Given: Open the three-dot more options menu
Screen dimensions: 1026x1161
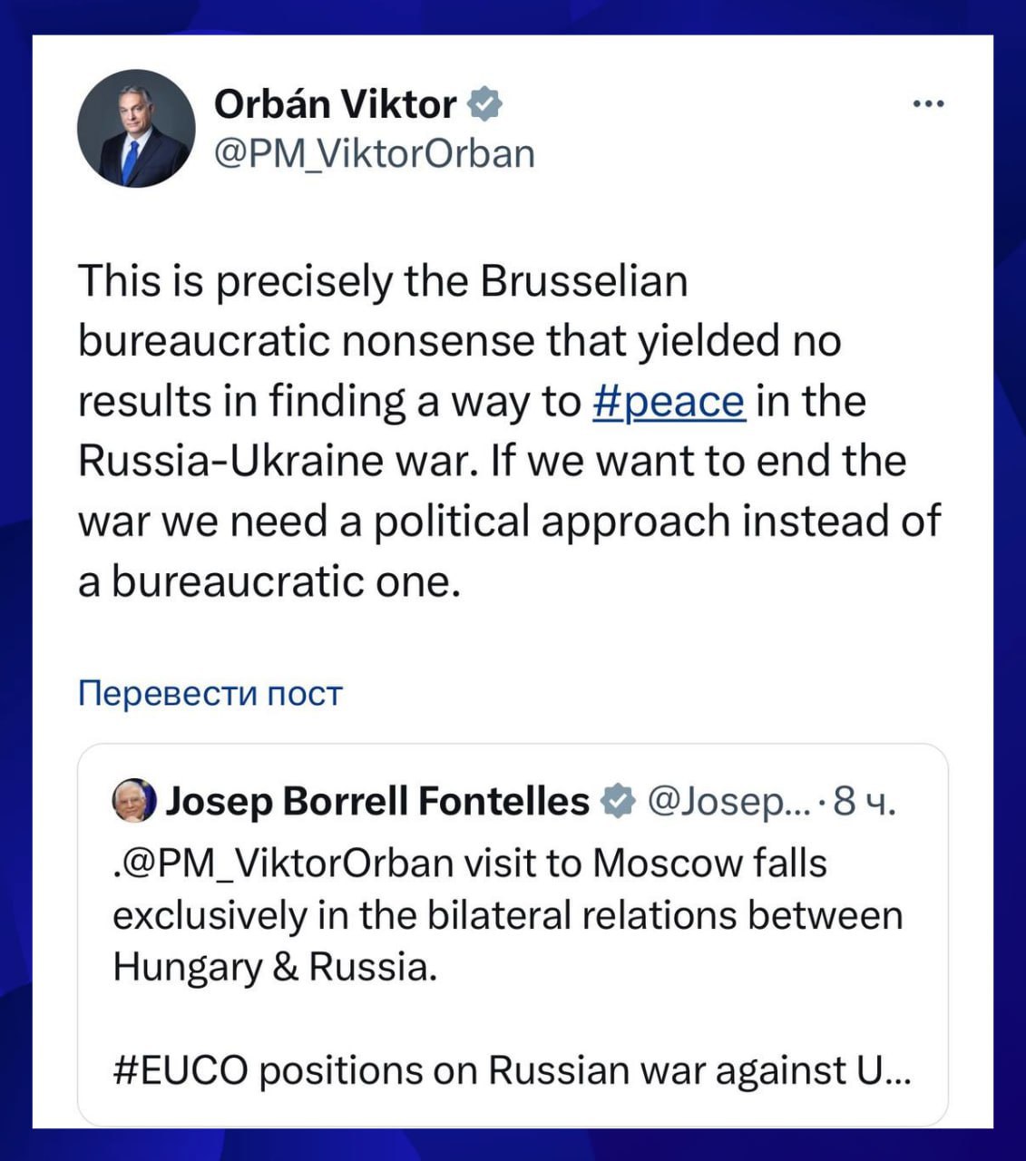Looking at the screenshot, I should click(928, 105).
